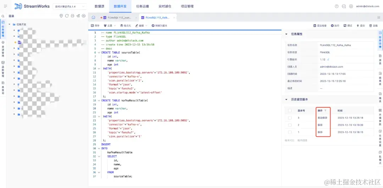Close the FLinkSQL112_Kafk tab
This screenshot has width=383, height=188.
pos(174,18)
